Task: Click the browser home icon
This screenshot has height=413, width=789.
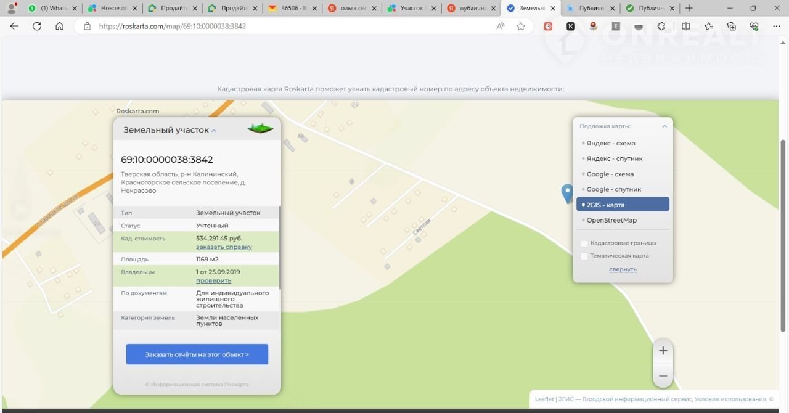Action: [x=59, y=27]
